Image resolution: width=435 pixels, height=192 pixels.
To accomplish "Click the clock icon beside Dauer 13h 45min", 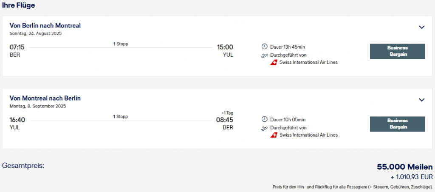I will (264, 47).
